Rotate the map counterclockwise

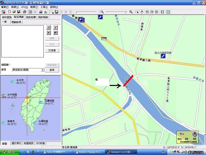pos(147,12)
